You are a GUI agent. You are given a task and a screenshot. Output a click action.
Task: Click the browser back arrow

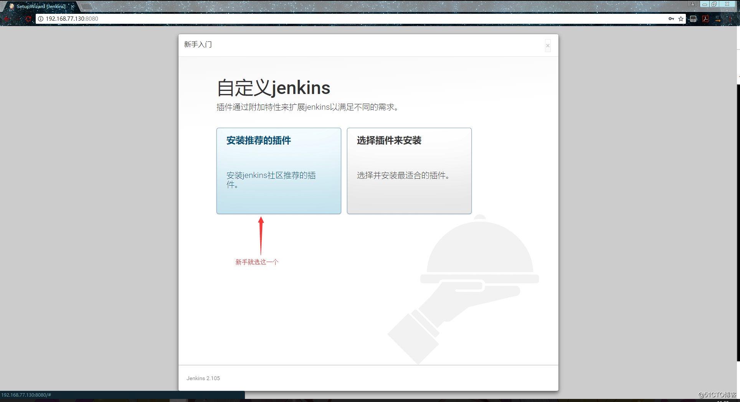point(7,18)
